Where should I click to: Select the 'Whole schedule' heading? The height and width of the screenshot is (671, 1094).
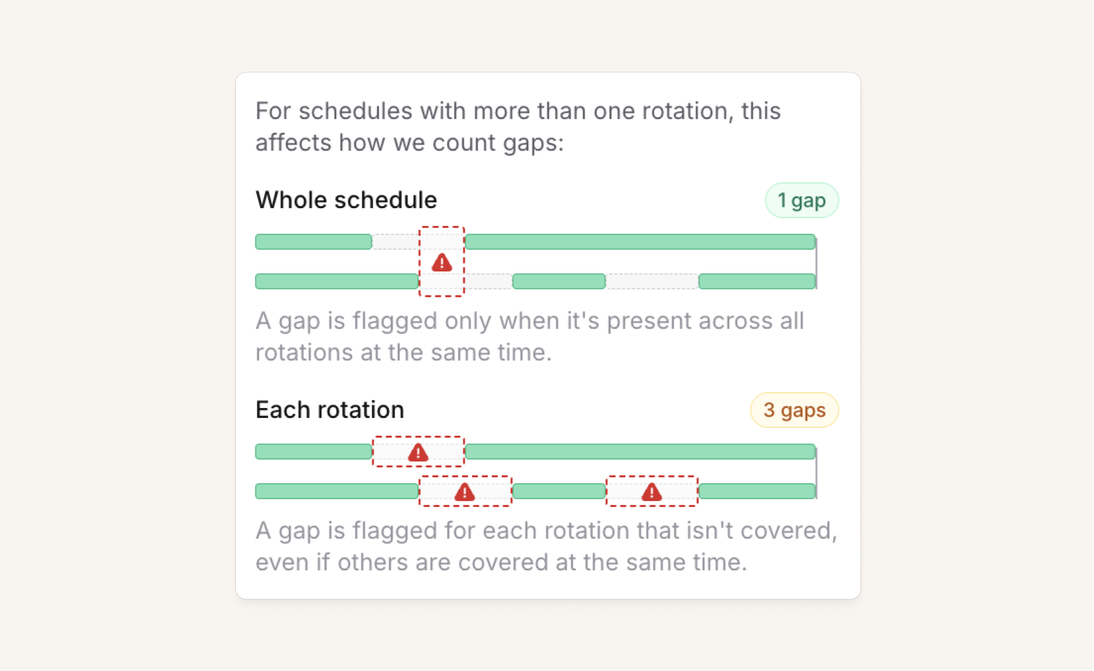[x=346, y=200]
